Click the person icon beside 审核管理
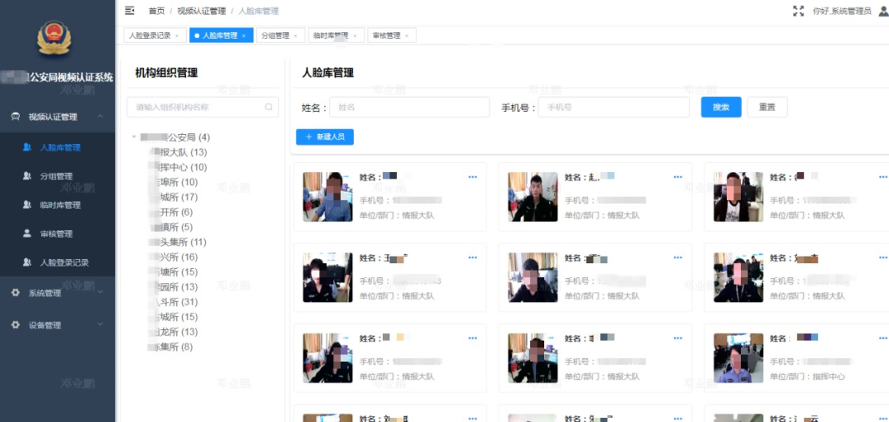 pos(26,234)
